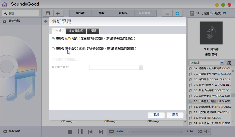Open the 一般 tab

coord(58,31)
